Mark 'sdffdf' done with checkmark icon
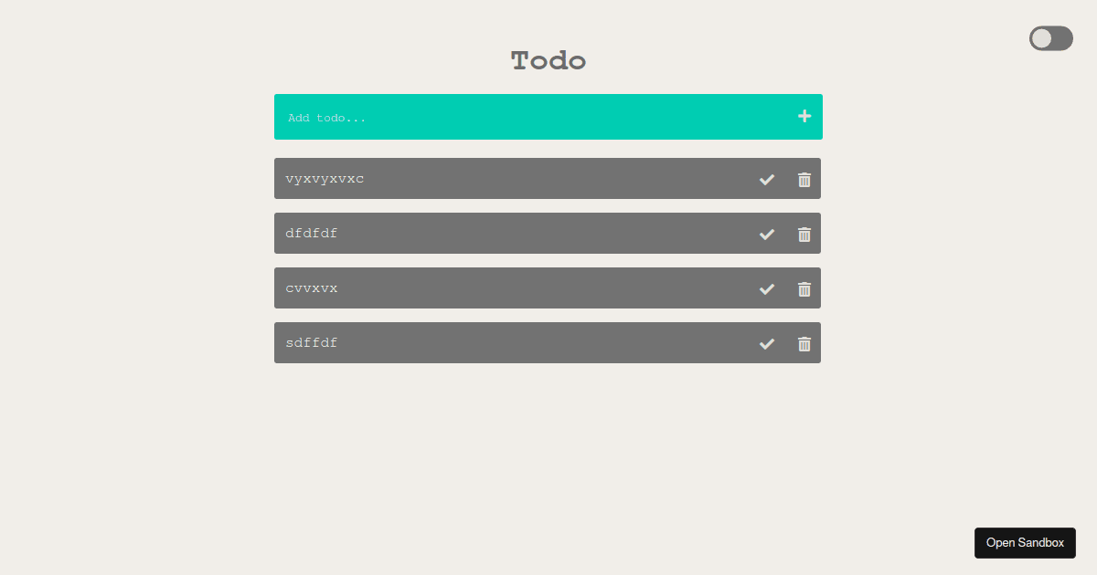Image resolution: width=1097 pixels, height=575 pixels. coord(767,344)
